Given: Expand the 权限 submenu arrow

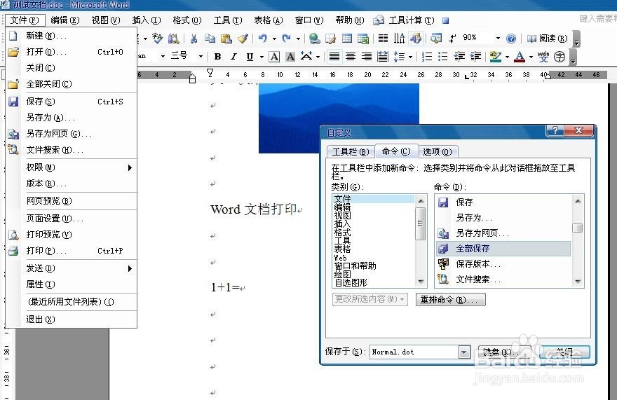Looking at the screenshot, I should 130,168.
